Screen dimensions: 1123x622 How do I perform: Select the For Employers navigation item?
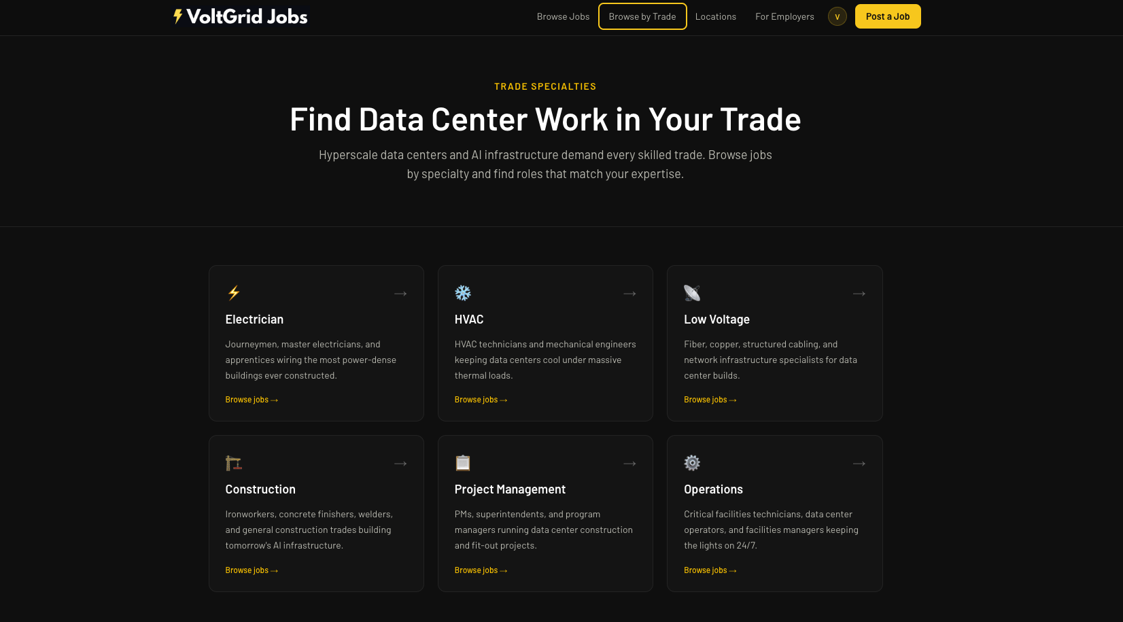[x=784, y=16]
